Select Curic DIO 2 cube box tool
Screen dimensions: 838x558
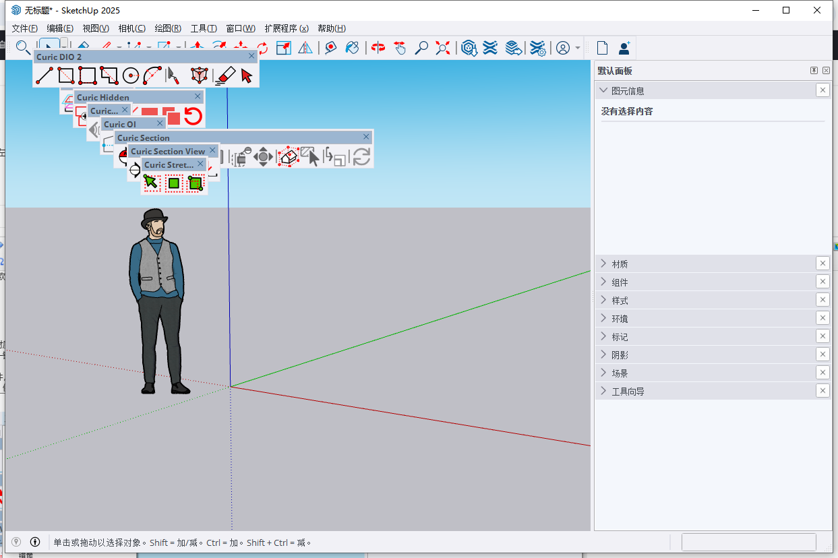pyautogui.click(x=200, y=75)
